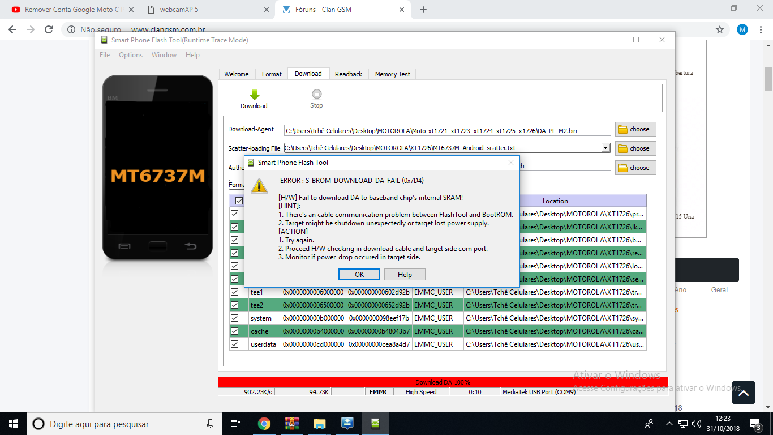Open the blue download-arrow app in the taskbar
The image size is (773, 435).
[347, 424]
